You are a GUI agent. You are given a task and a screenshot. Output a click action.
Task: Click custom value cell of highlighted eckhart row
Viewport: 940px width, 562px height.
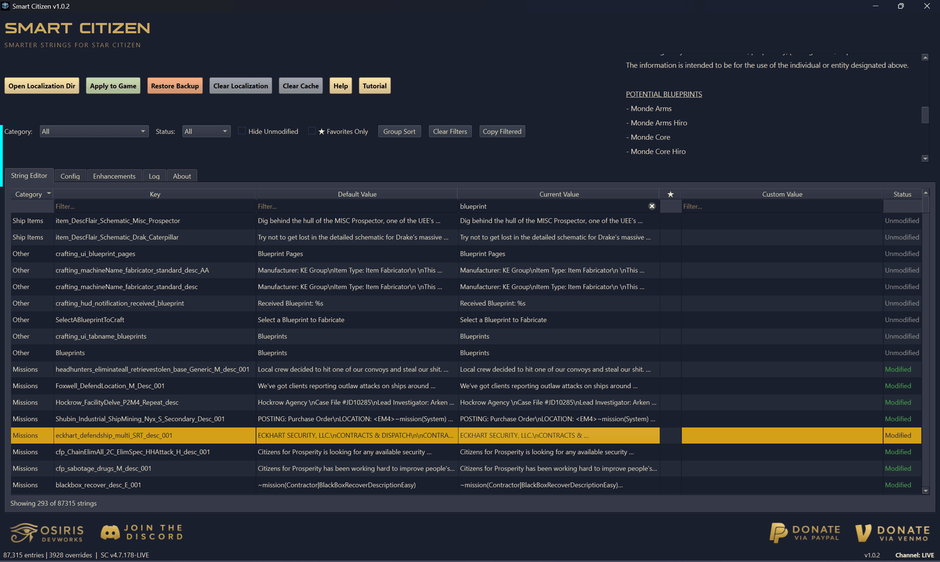tap(782, 436)
